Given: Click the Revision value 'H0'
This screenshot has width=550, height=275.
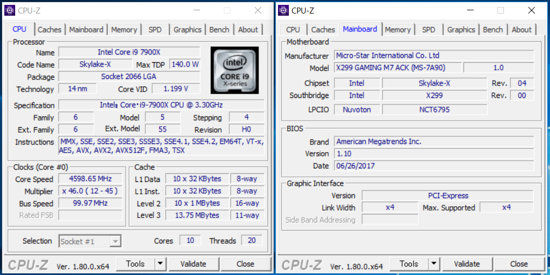Looking at the screenshot, I should tap(246, 129).
